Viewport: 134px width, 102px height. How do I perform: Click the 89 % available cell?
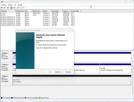(72, 15)
